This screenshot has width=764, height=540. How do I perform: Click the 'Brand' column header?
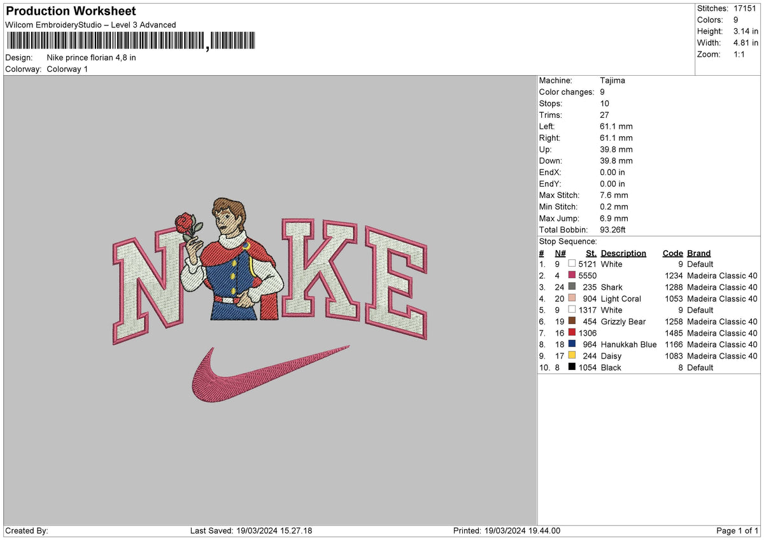pos(698,253)
